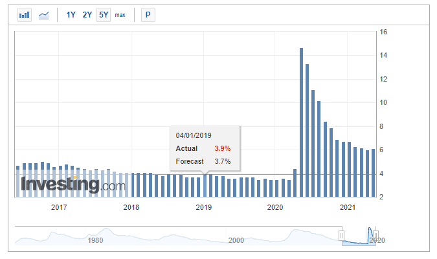Click the 1980 area in the navigator
Viewport: 437px width, 259px height.
tap(96, 239)
